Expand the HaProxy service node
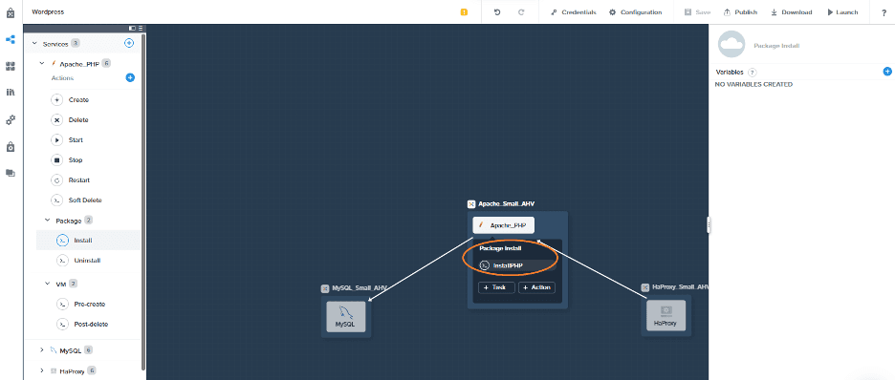Screen dimensions: 895x380 click(42, 370)
